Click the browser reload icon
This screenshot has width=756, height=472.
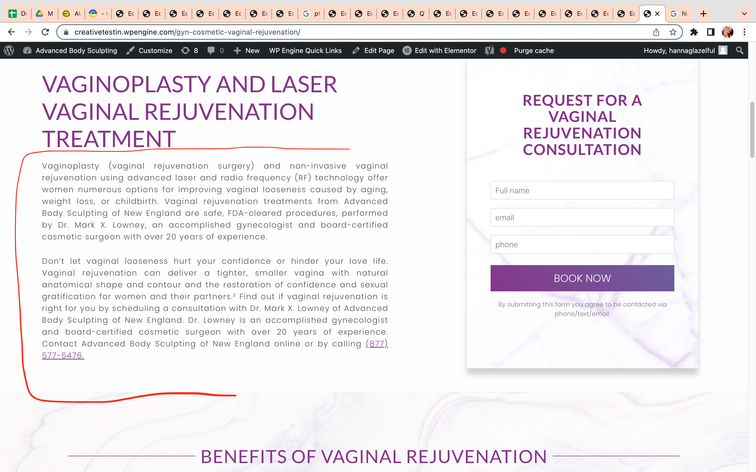click(x=45, y=32)
